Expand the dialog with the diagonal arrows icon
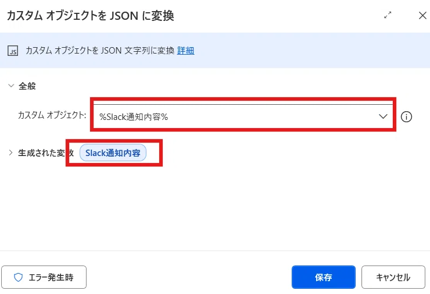The image size is (430, 294). (388, 15)
